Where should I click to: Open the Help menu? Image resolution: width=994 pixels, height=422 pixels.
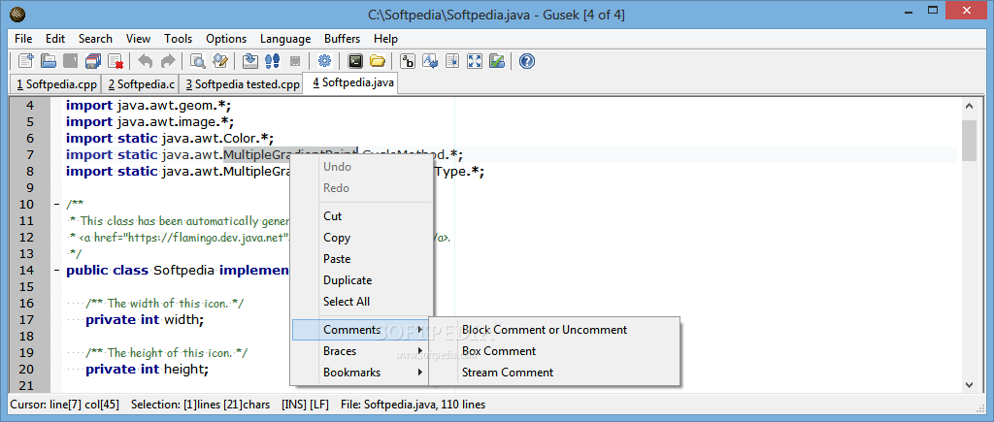[x=385, y=39]
